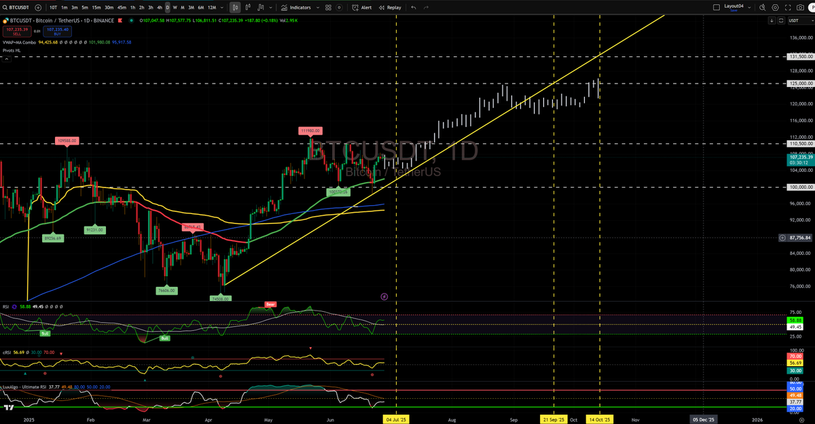The width and height of the screenshot is (815, 424).
Task: Open the layout setup square icon
Action: coord(717,7)
